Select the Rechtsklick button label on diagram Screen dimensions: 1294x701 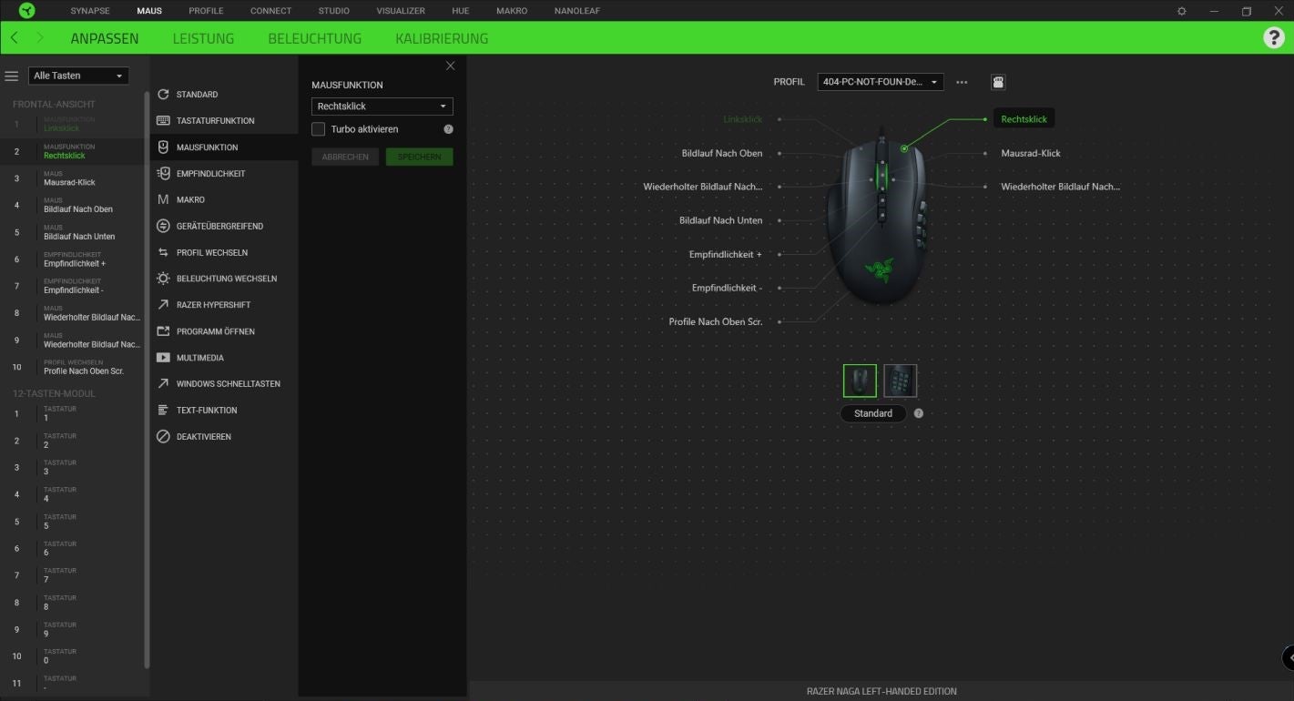1024,119
